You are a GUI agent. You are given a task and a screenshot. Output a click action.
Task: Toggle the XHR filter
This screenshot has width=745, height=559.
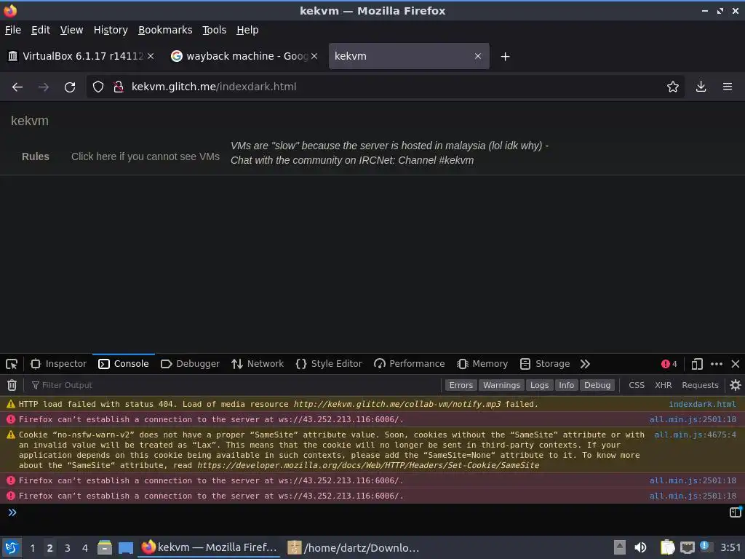(664, 385)
